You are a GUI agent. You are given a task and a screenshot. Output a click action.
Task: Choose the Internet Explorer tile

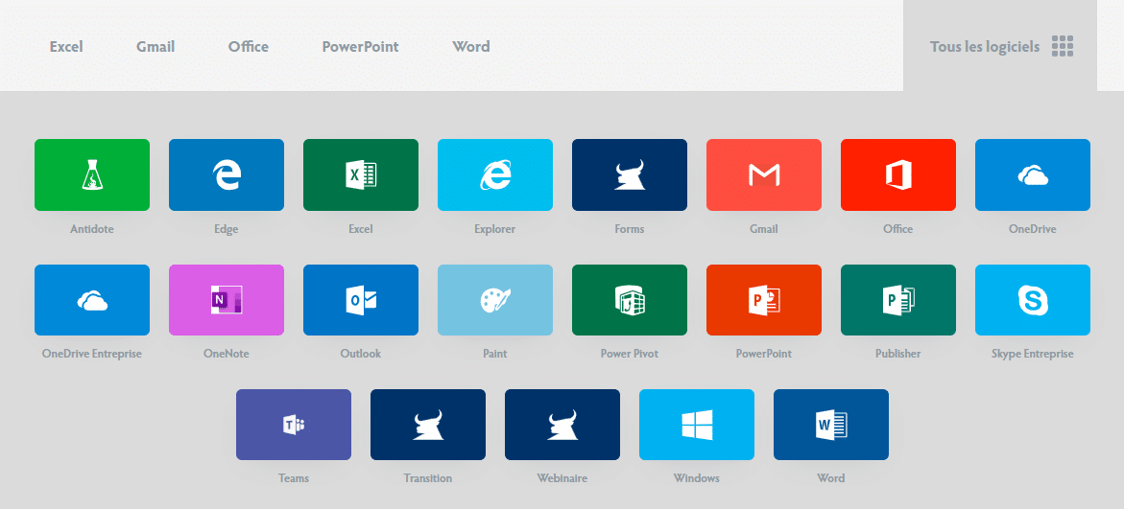[x=495, y=174]
